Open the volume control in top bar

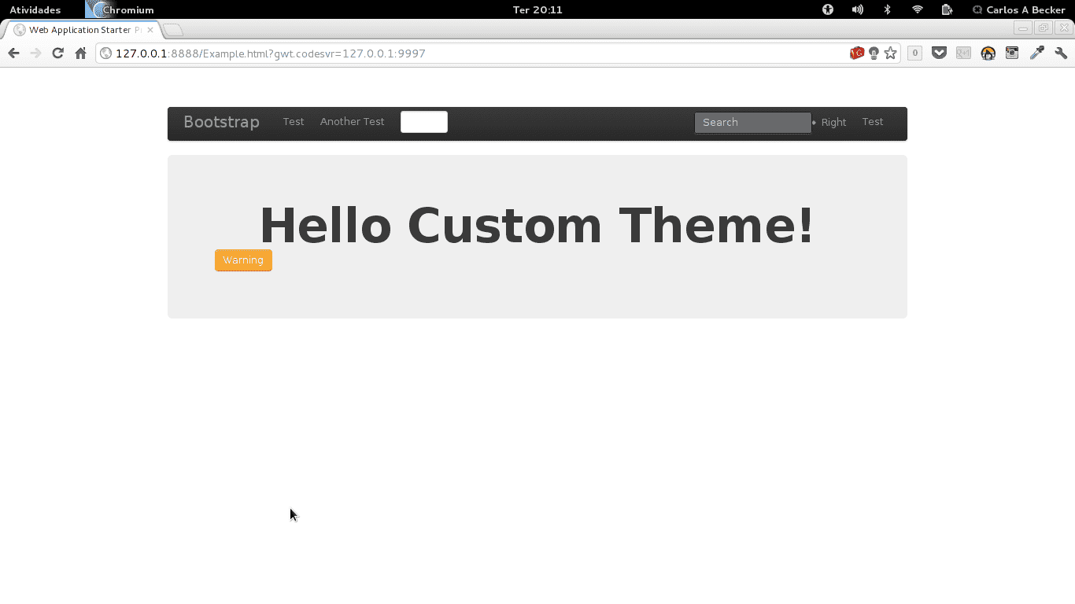[x=857, y=10]
